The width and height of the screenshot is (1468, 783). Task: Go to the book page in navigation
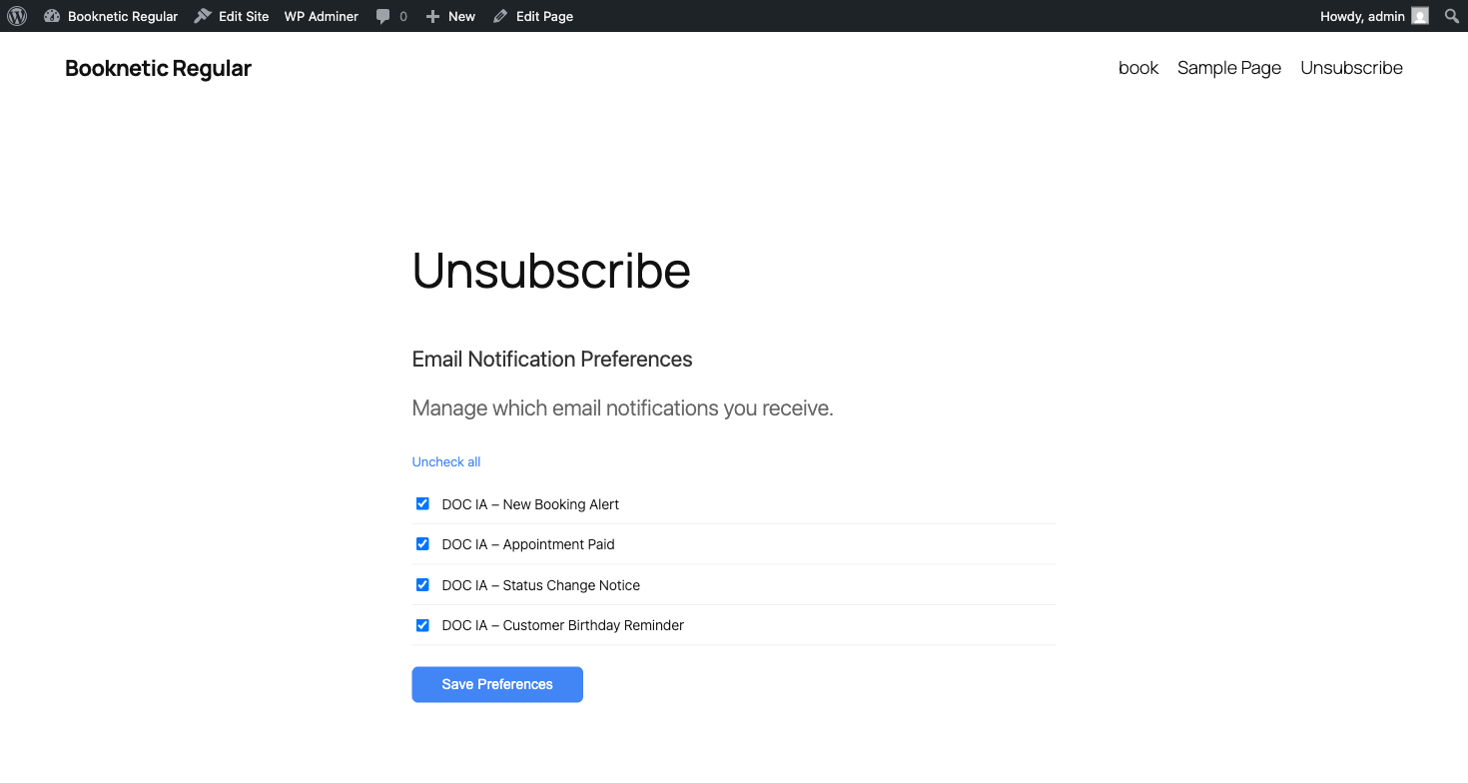(x=1137, y=68)
